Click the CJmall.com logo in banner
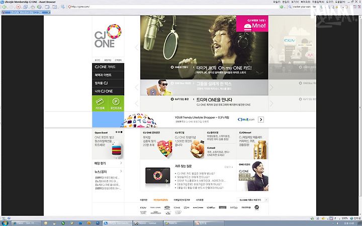Image resolution: width=362 pixels, height=226 pixels. (246, 119)
